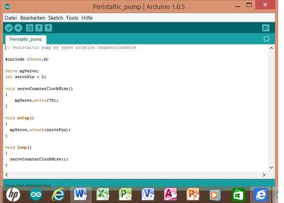Screen dimensions: 284x203
Task: Minimize the Arduino window
Action: (238, 6)
